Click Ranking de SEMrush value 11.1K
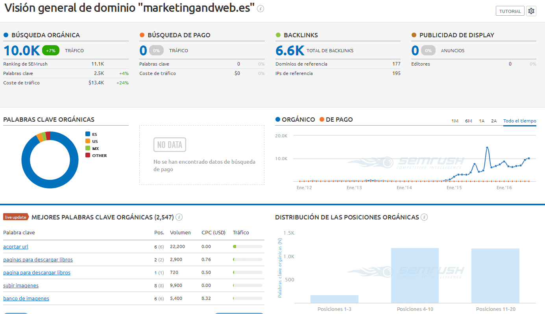The image size is (545, 314). [x=98, y=64]
